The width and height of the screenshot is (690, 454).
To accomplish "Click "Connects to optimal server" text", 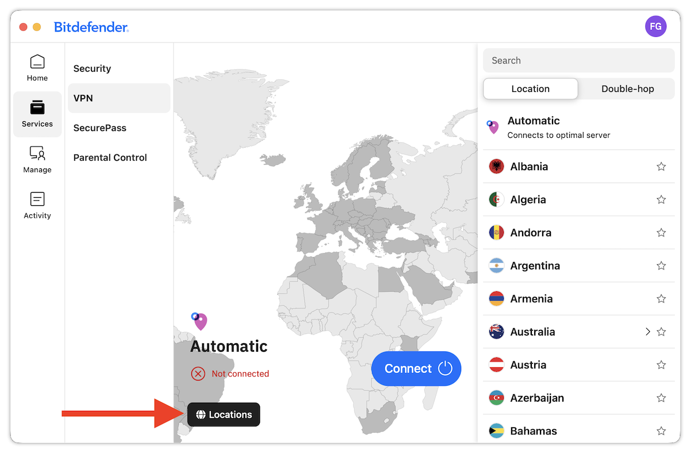I will pyautogui.click(x=559, y=136).
